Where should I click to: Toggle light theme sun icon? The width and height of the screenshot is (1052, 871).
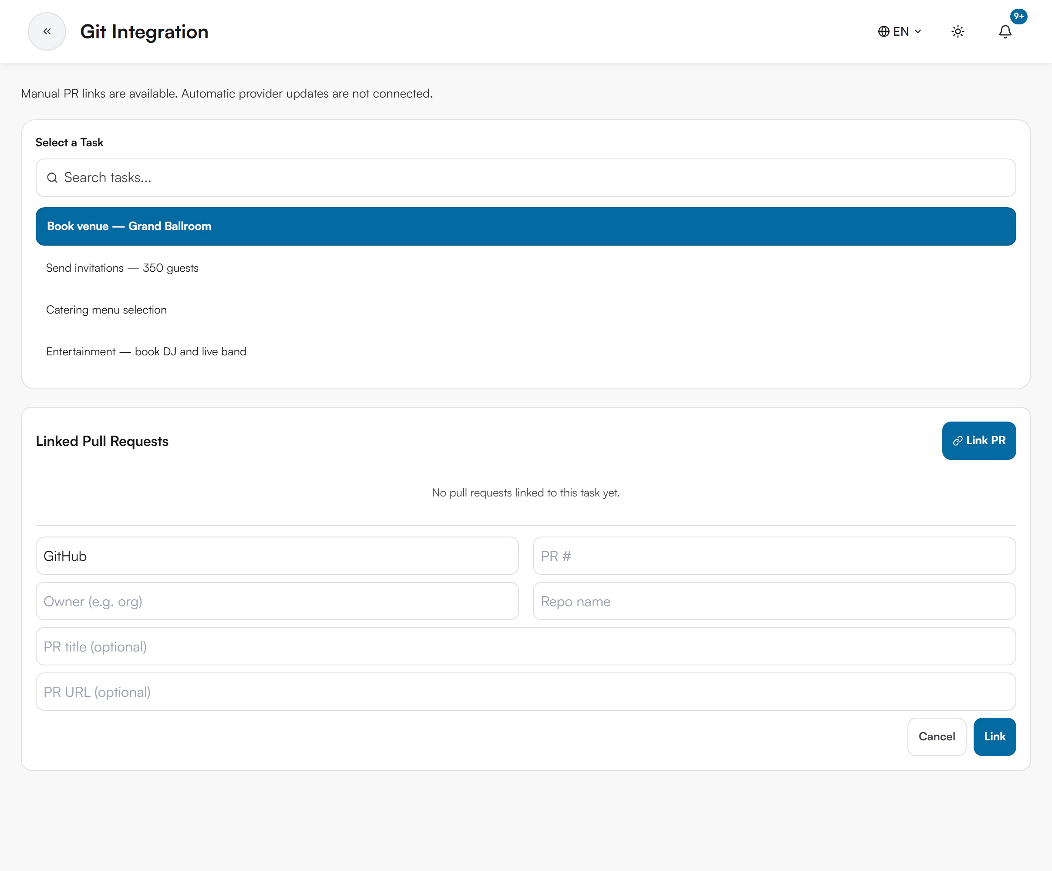click(958, 31)
